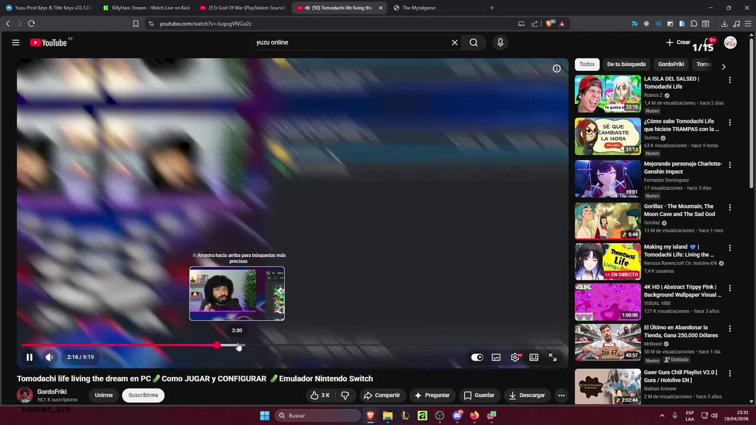Open 'LA ISLA DEL SALSEO' video thumbnail

pos(608,94)
